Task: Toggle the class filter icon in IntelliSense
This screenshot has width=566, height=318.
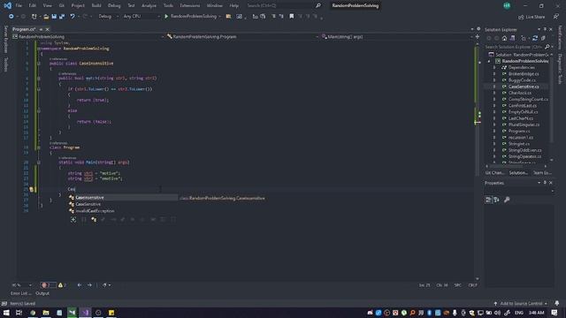Action: coord(94,220)
